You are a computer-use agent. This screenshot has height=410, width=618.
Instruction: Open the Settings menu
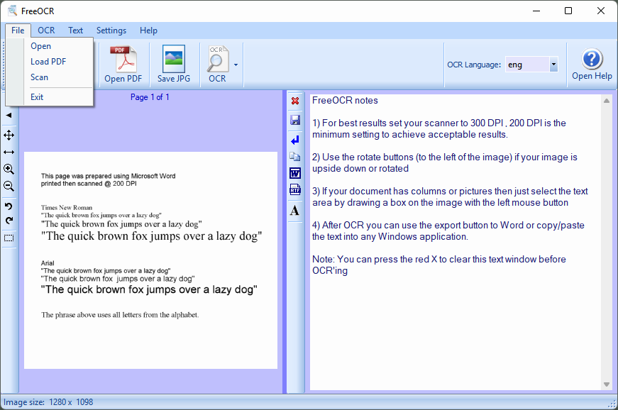point(111,31)
